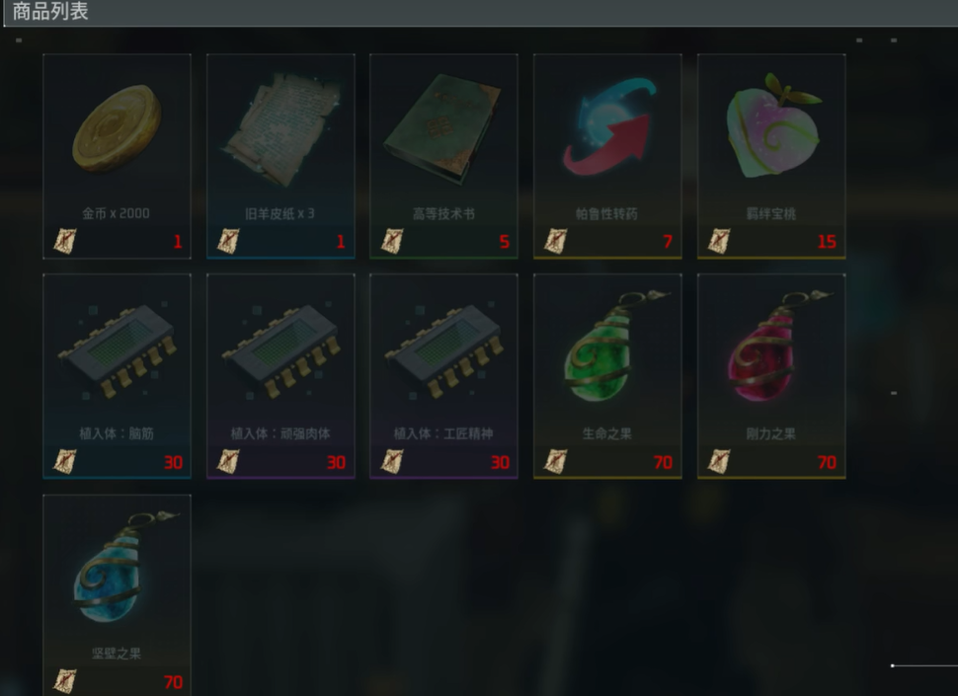Screen dimensions: 958x696
Task: Click the 商品列表 header title
Action: point(50,11)
